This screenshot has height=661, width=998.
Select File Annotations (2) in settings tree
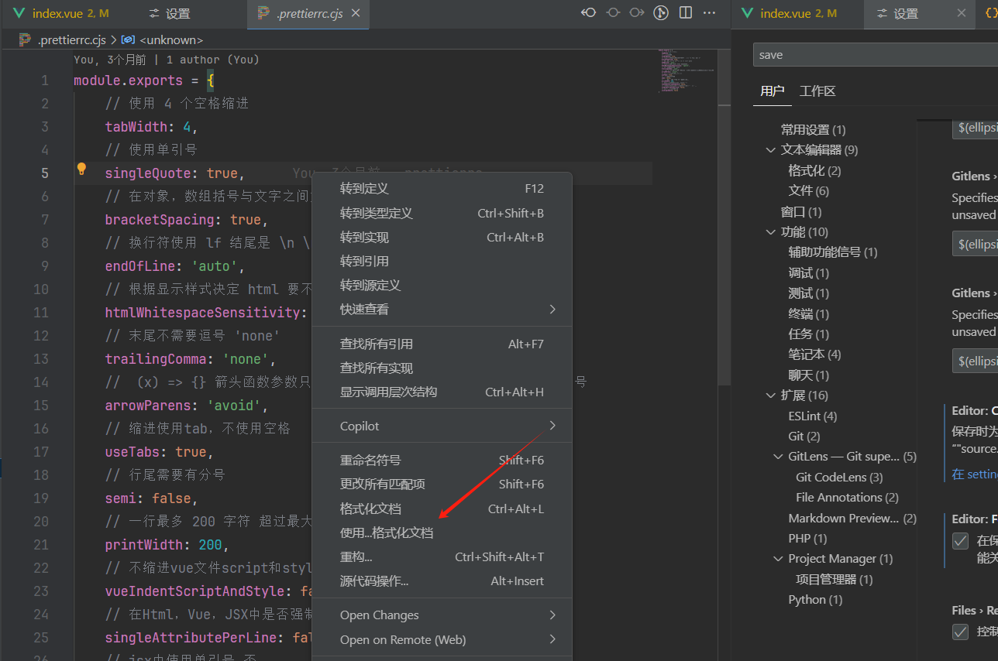(x=848, y=497)
